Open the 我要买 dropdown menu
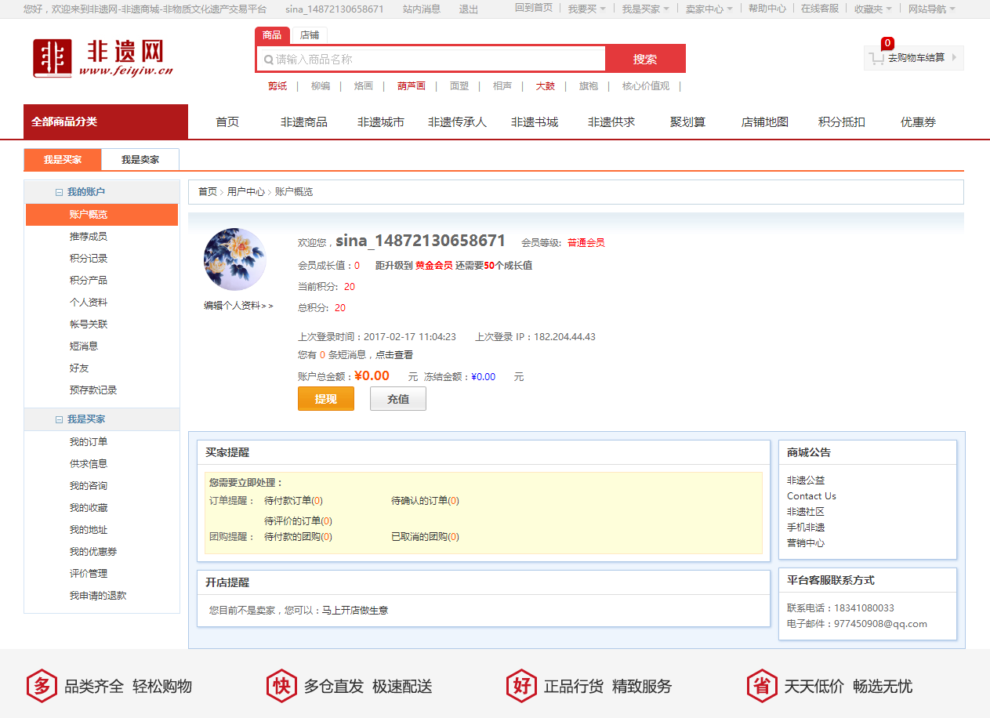990x718 pixels. (587, 9)
